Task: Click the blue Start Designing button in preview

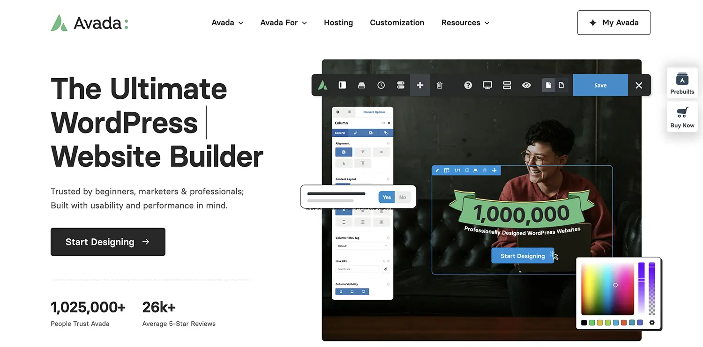Action: pos(523,256)
